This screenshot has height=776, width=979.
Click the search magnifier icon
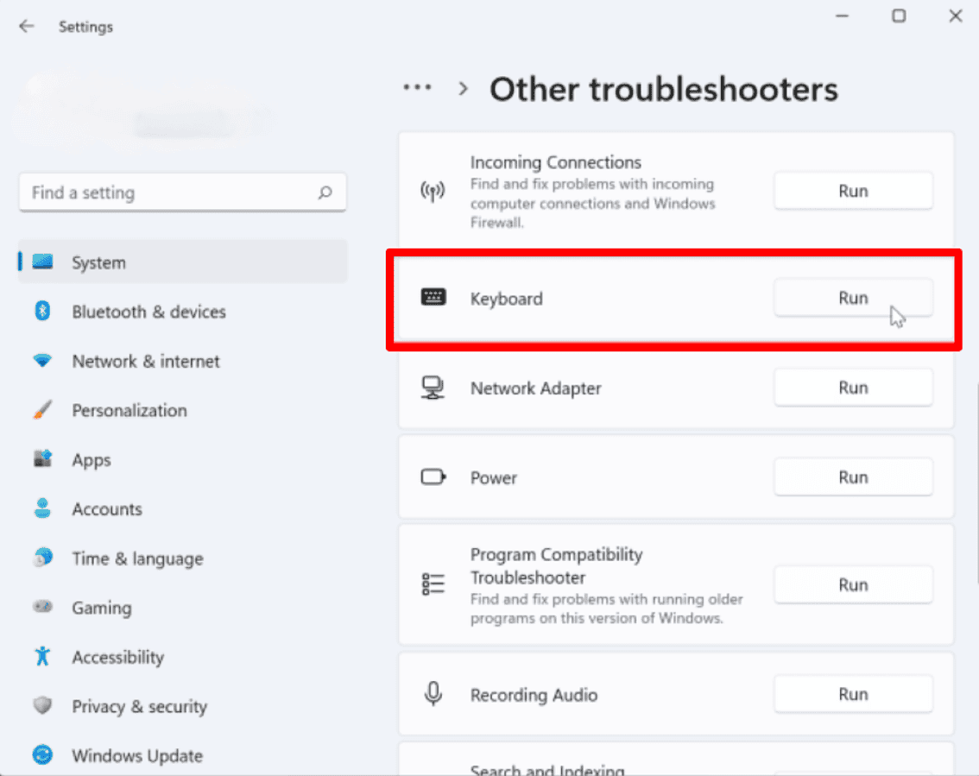[325, 192]
